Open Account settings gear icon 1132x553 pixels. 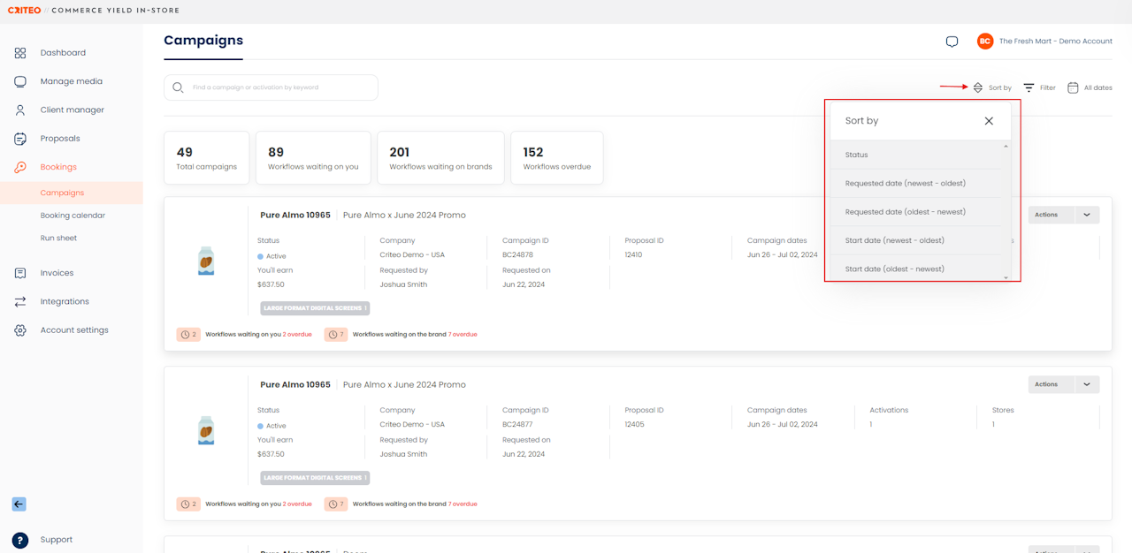pos(20,330)
